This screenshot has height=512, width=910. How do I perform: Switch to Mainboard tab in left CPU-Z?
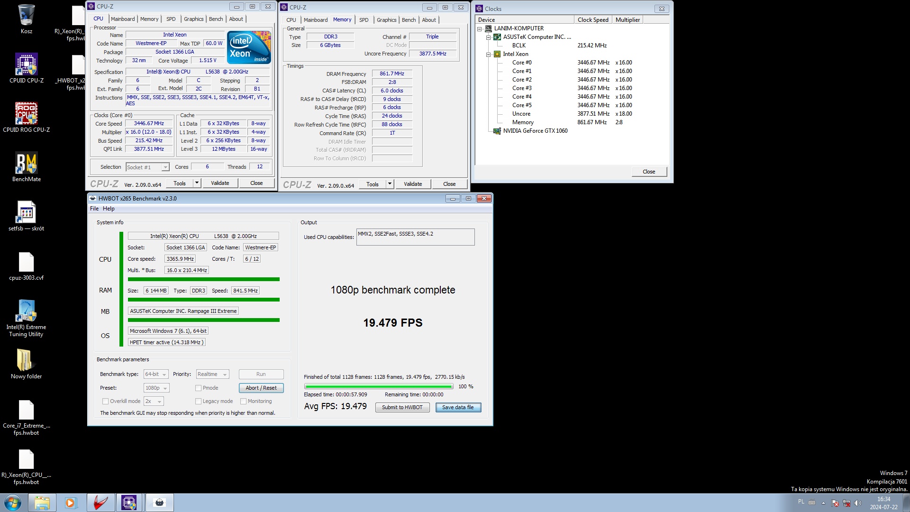[123, 19]
